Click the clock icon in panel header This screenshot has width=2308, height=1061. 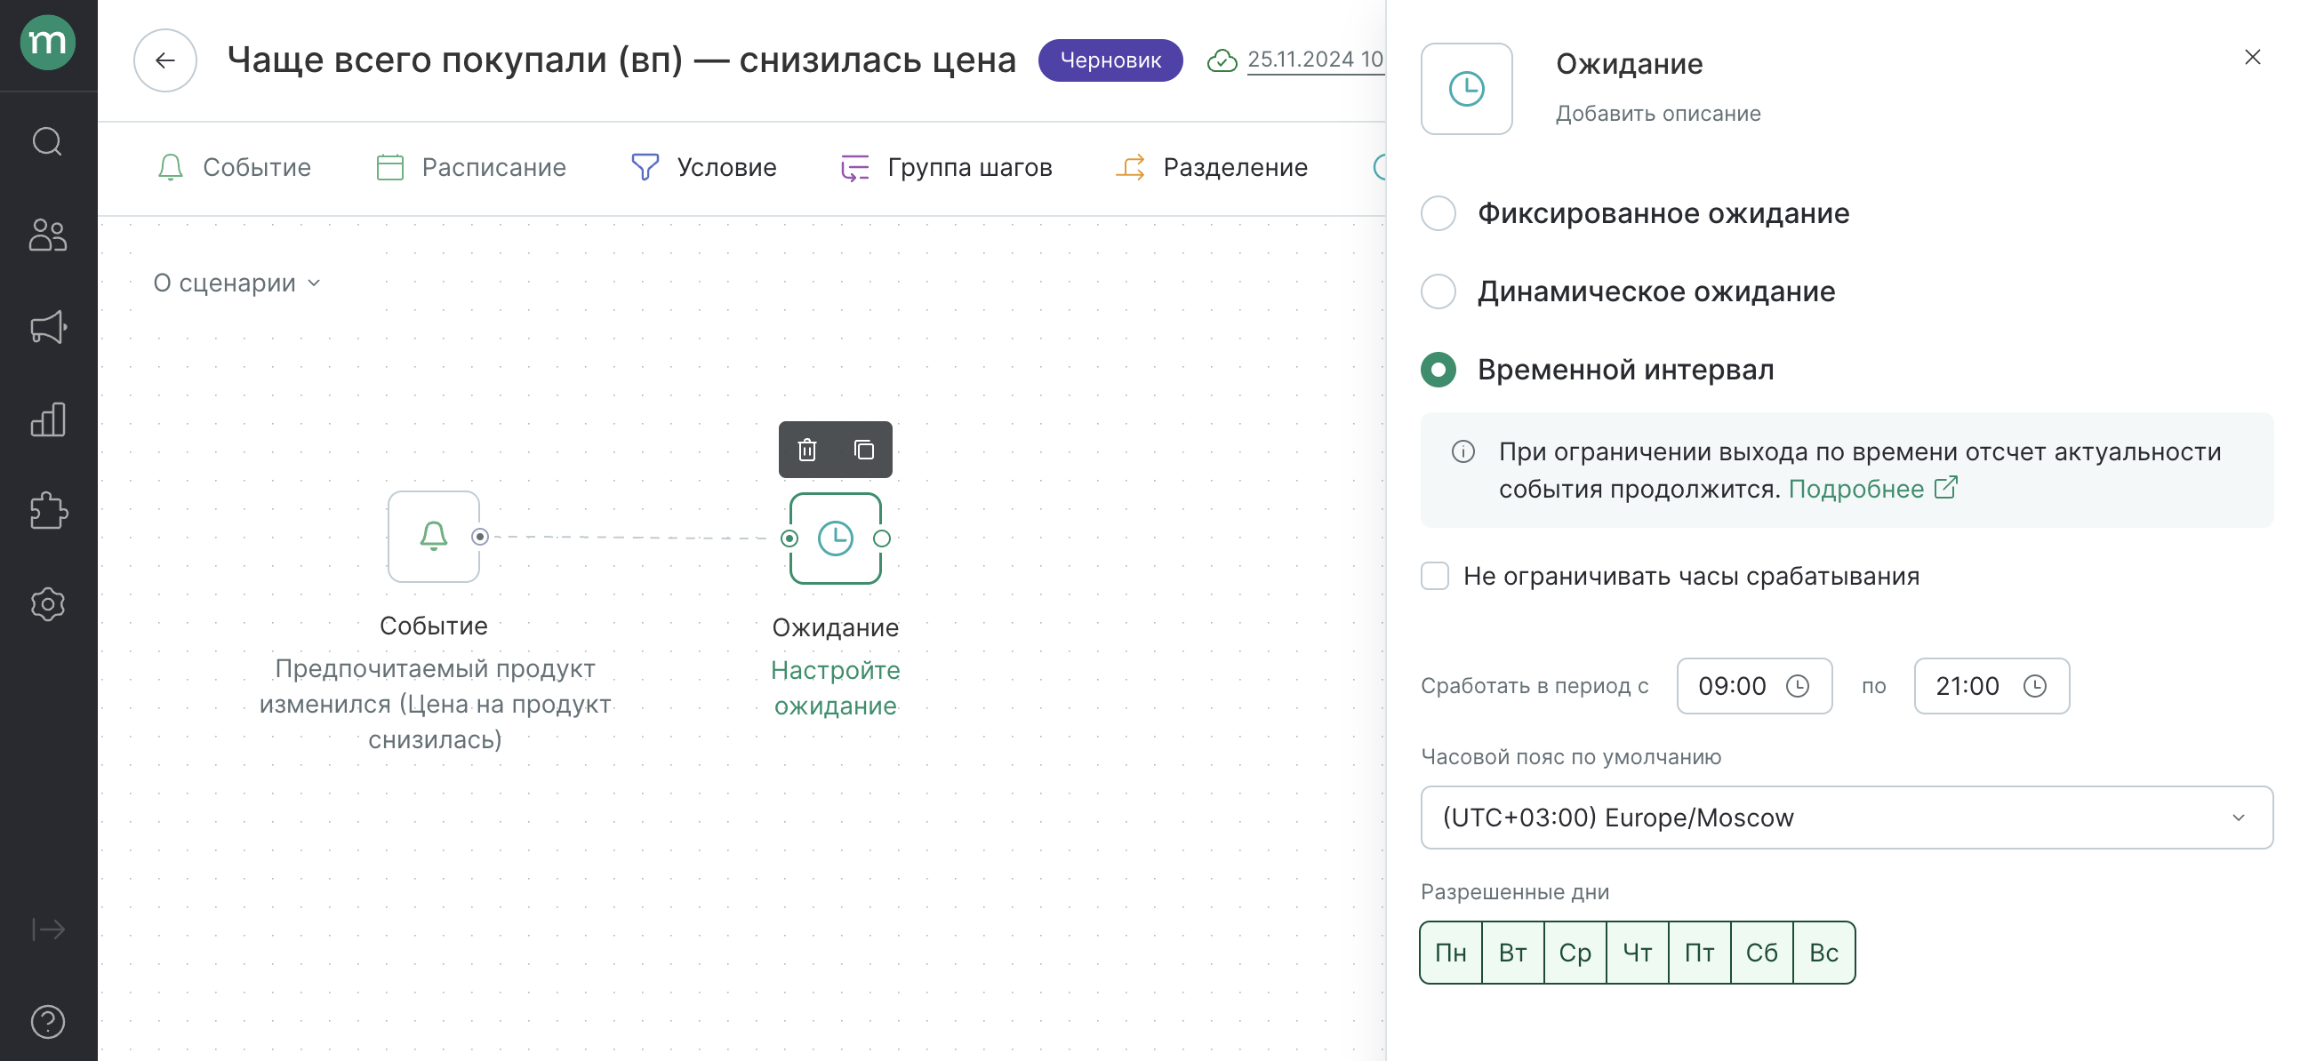click(x=1467, y=89)
